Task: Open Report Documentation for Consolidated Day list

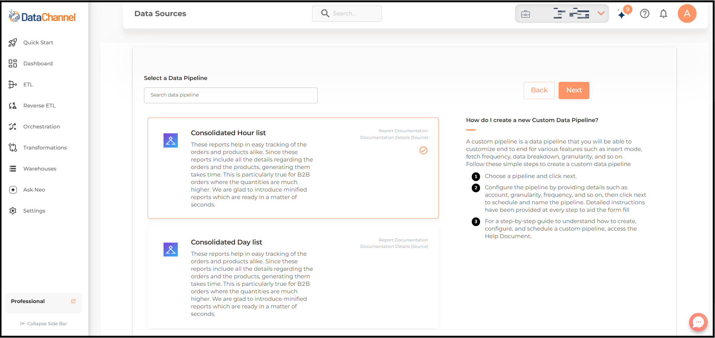Action: tap(403, 240)
